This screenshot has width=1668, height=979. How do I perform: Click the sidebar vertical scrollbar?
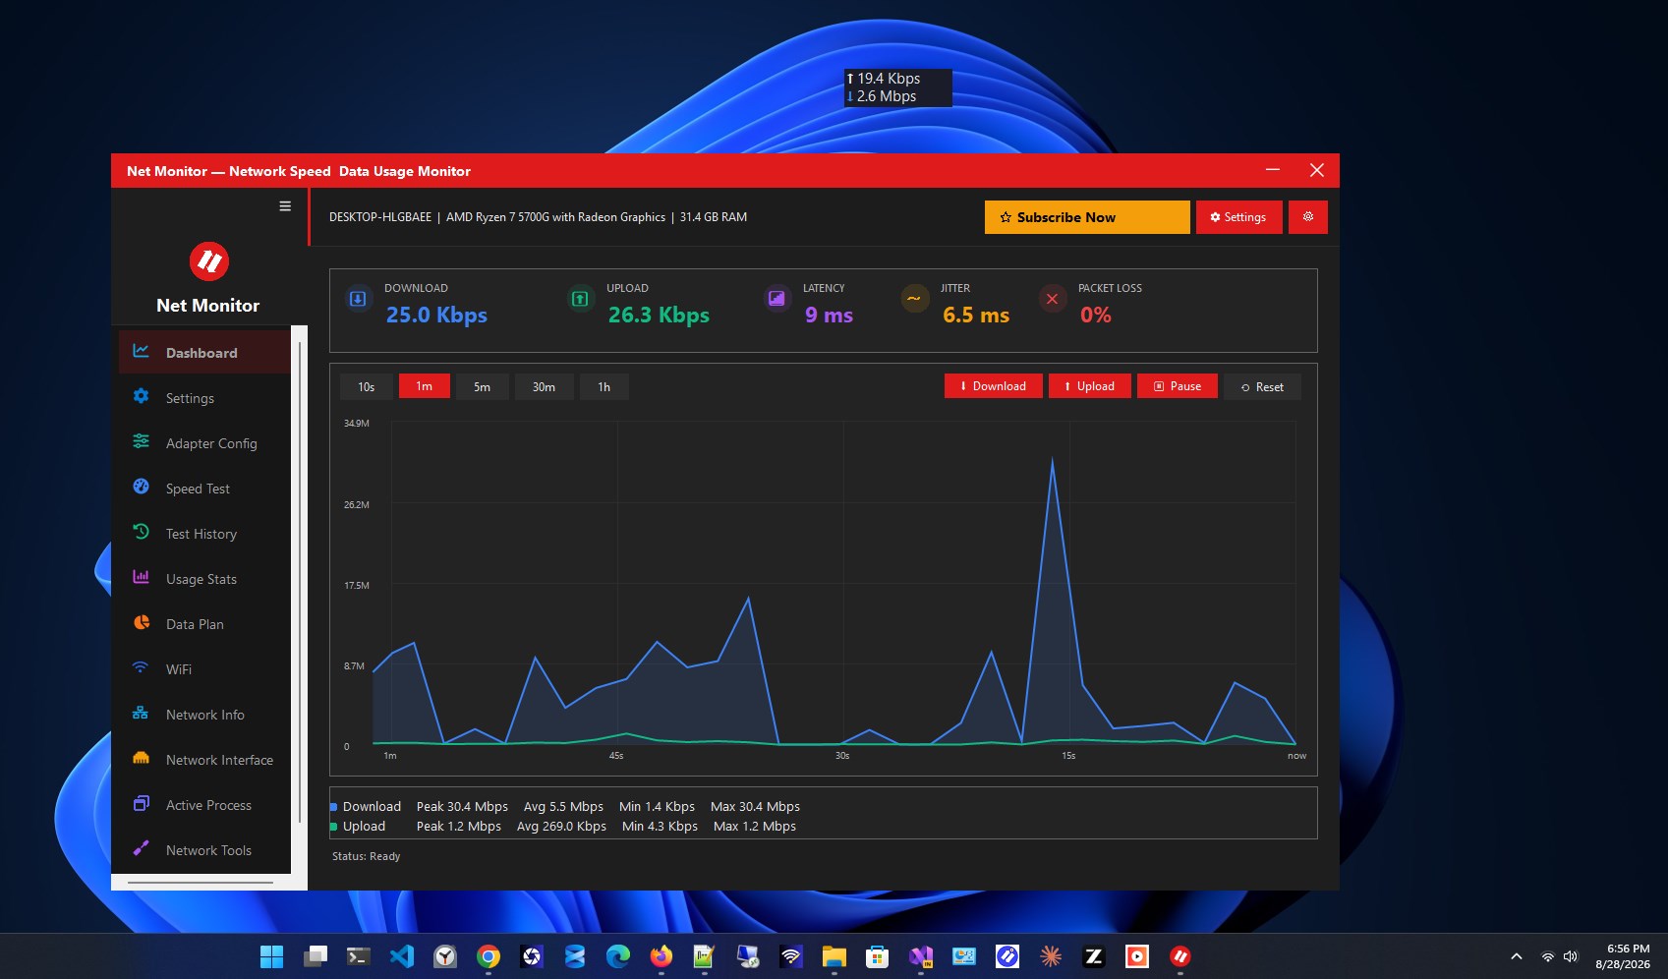click(300, 582)
